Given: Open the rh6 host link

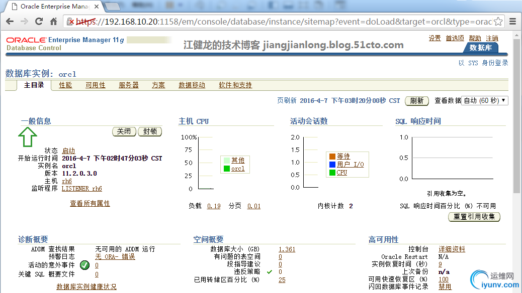Looking at the screenshot, I should [x=66, y=181].
